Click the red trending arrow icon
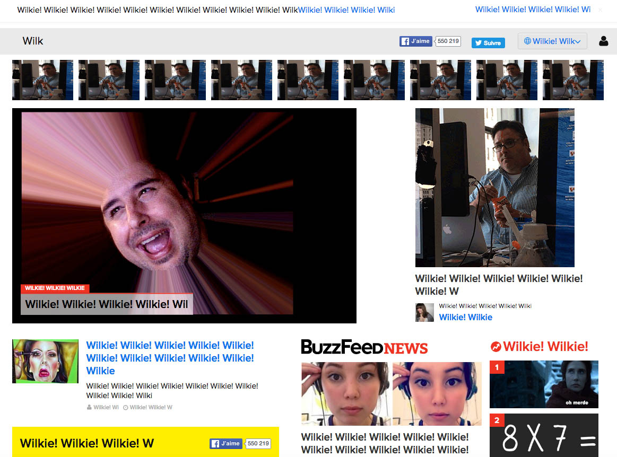 pyautogui.click(x=496, y=347)
